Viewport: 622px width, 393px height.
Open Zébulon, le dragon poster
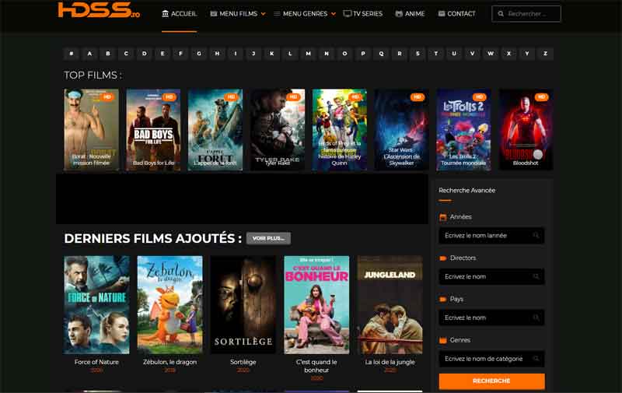click(169, 304)
